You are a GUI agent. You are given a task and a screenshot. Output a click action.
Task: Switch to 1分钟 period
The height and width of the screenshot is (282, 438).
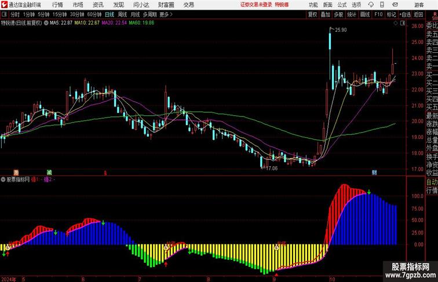click(29, 14)
